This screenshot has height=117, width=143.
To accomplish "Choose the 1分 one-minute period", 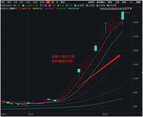I will tap(16, 2).
